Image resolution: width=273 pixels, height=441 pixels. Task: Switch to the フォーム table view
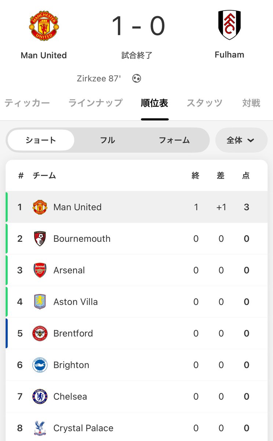coord(174,140)
